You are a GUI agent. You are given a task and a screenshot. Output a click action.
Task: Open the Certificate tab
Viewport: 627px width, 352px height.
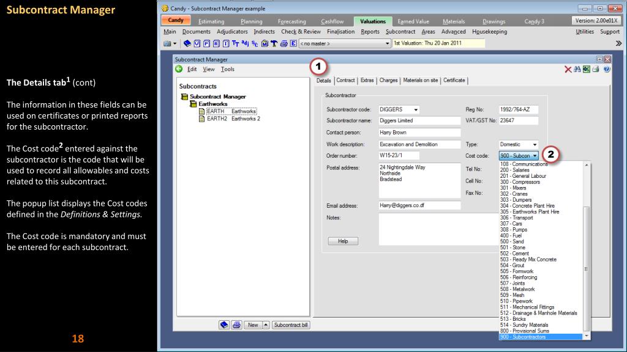(454, 80)
